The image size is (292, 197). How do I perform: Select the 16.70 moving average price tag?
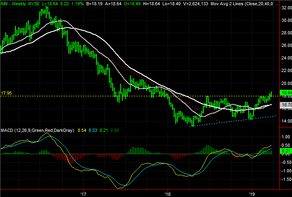pyautogui.click(x=286, y=105)
